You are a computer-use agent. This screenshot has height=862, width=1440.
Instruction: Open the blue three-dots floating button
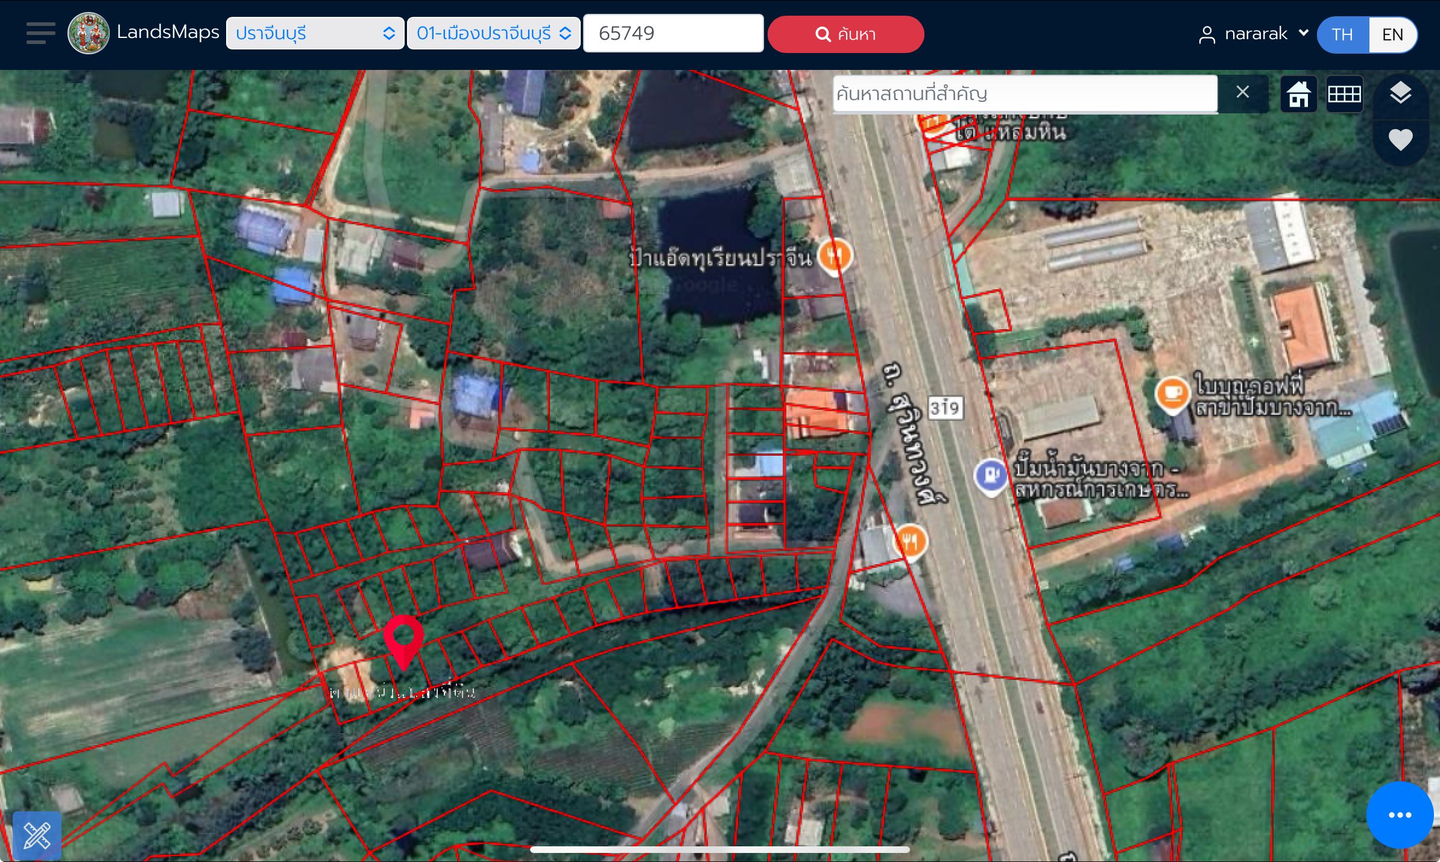1400,815
